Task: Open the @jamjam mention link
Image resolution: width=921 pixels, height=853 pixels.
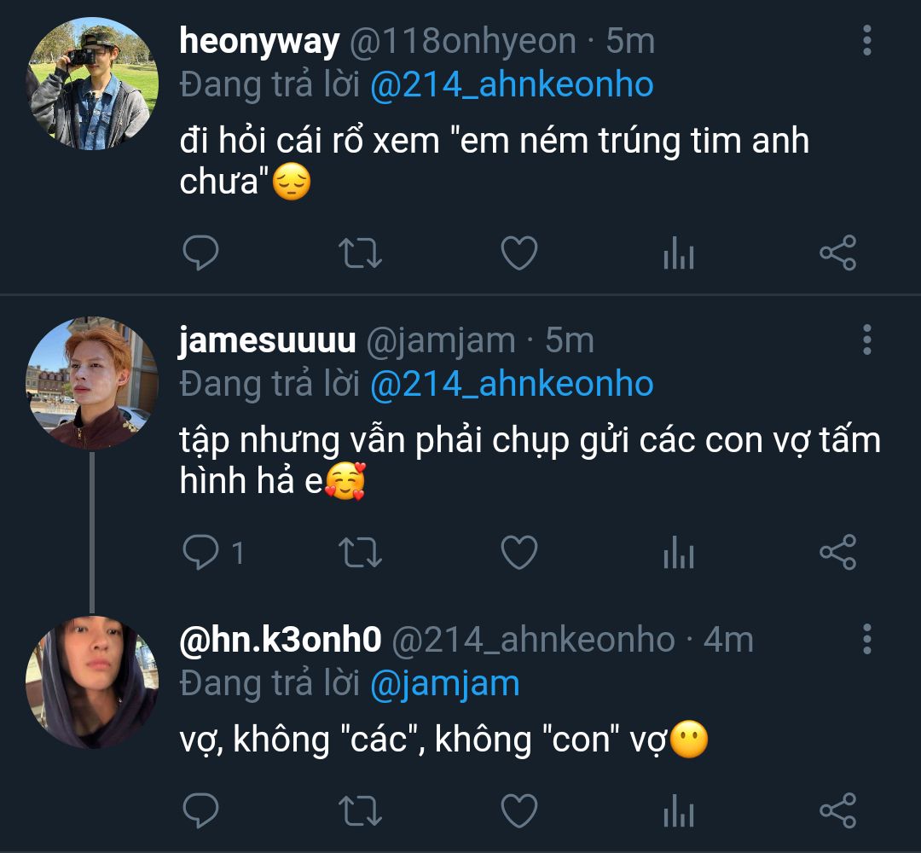Action: click(x=444, y=683)
